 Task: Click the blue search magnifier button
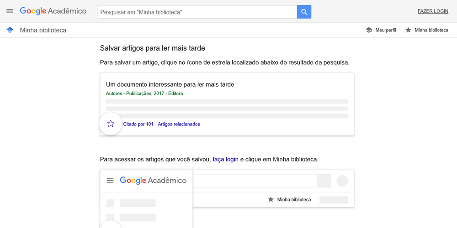304,12
